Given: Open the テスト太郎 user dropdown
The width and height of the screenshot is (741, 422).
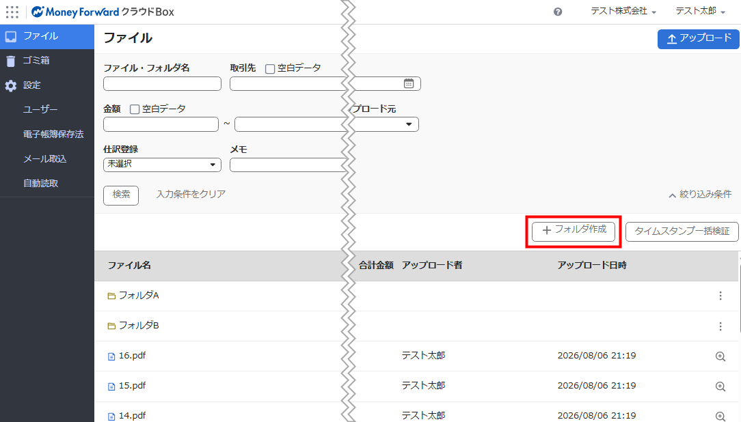Looking at the screenshot, I should click(701, 12).
